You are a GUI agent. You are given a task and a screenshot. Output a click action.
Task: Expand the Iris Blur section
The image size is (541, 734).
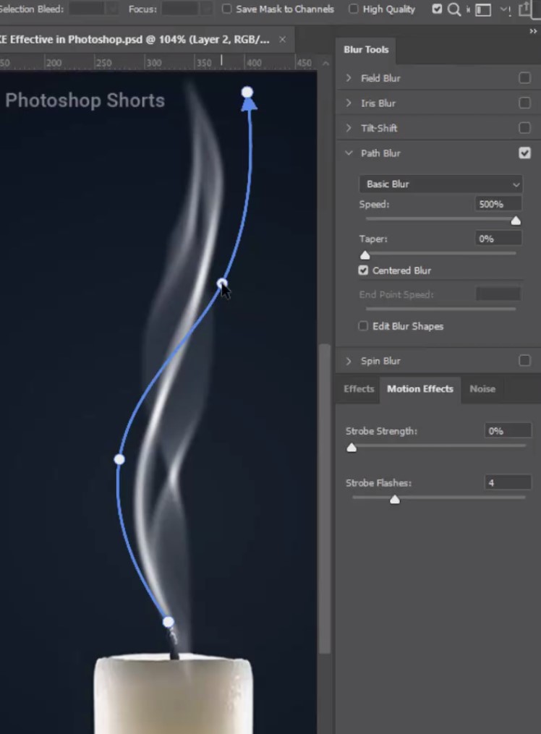[x=349, y=103]
